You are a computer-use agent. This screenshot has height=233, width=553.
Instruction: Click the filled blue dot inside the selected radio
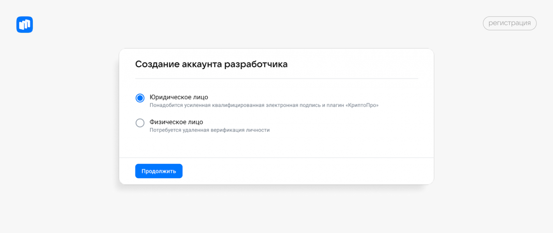click(x=140, y=98)
